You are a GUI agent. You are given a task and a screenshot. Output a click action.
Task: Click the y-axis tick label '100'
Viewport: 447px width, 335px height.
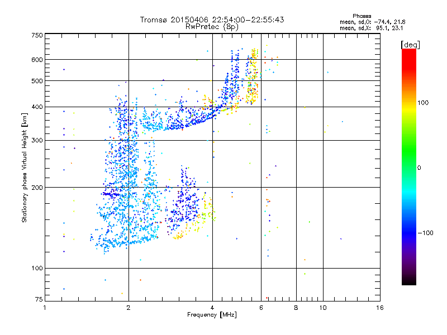click(x=37, y=269)
